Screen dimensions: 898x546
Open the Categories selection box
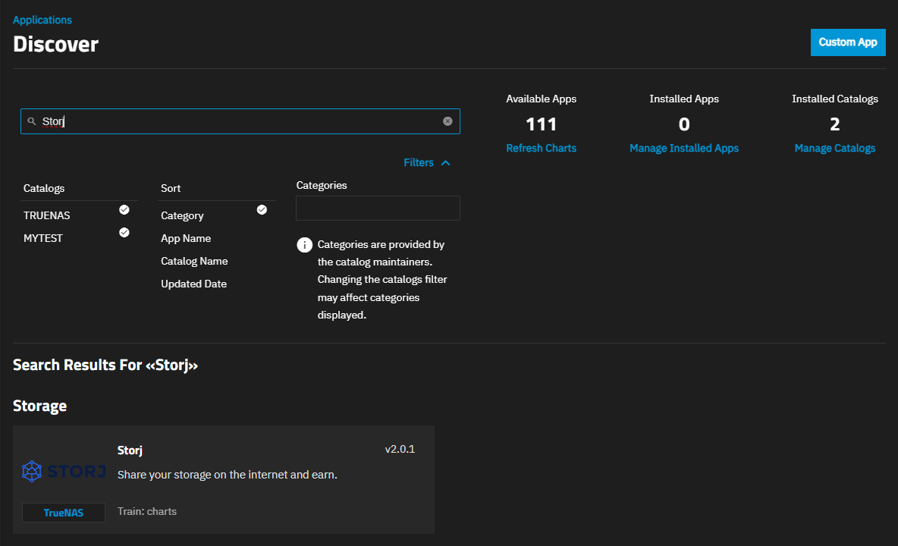click(378, 209)
